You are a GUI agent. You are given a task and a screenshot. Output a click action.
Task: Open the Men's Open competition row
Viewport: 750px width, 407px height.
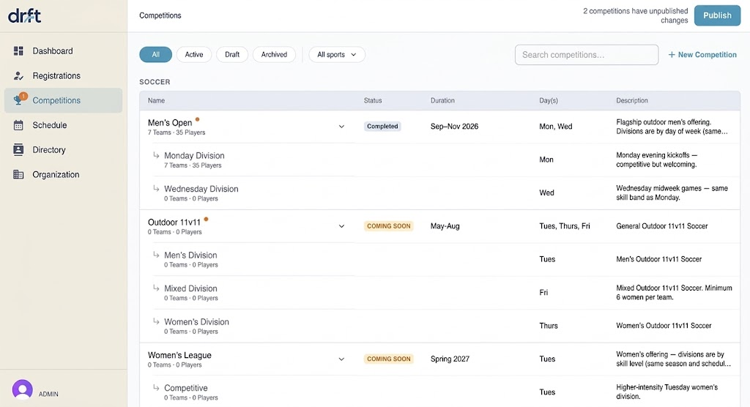coord(439,127)
